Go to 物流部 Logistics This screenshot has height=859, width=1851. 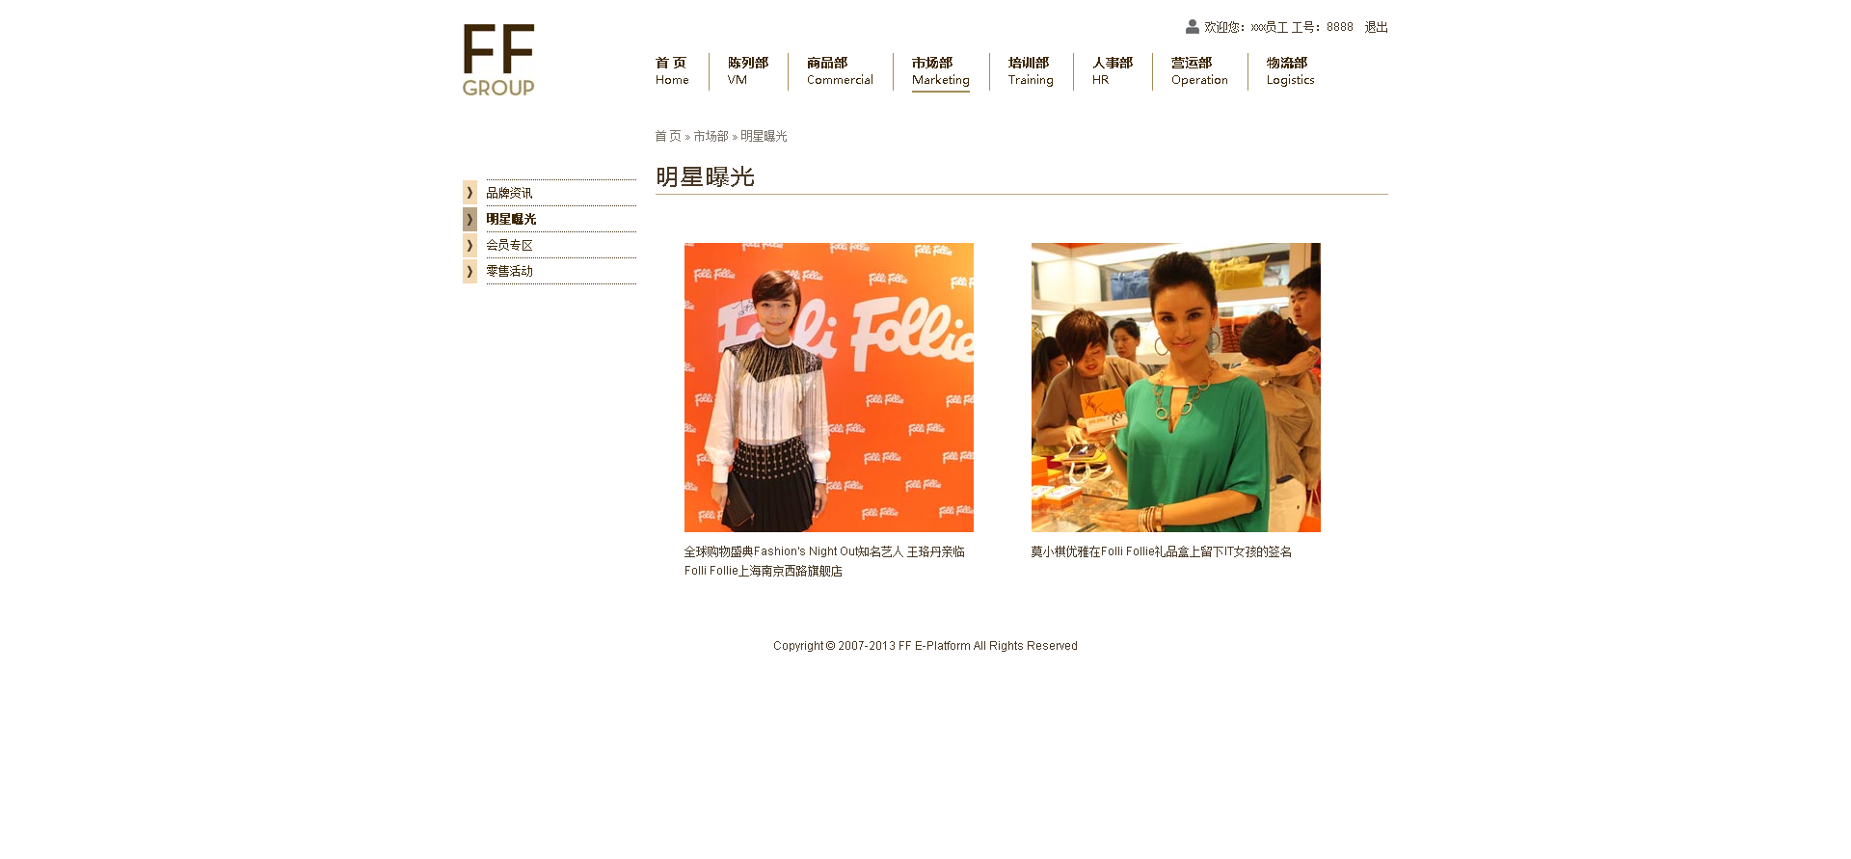[1290, 71]
